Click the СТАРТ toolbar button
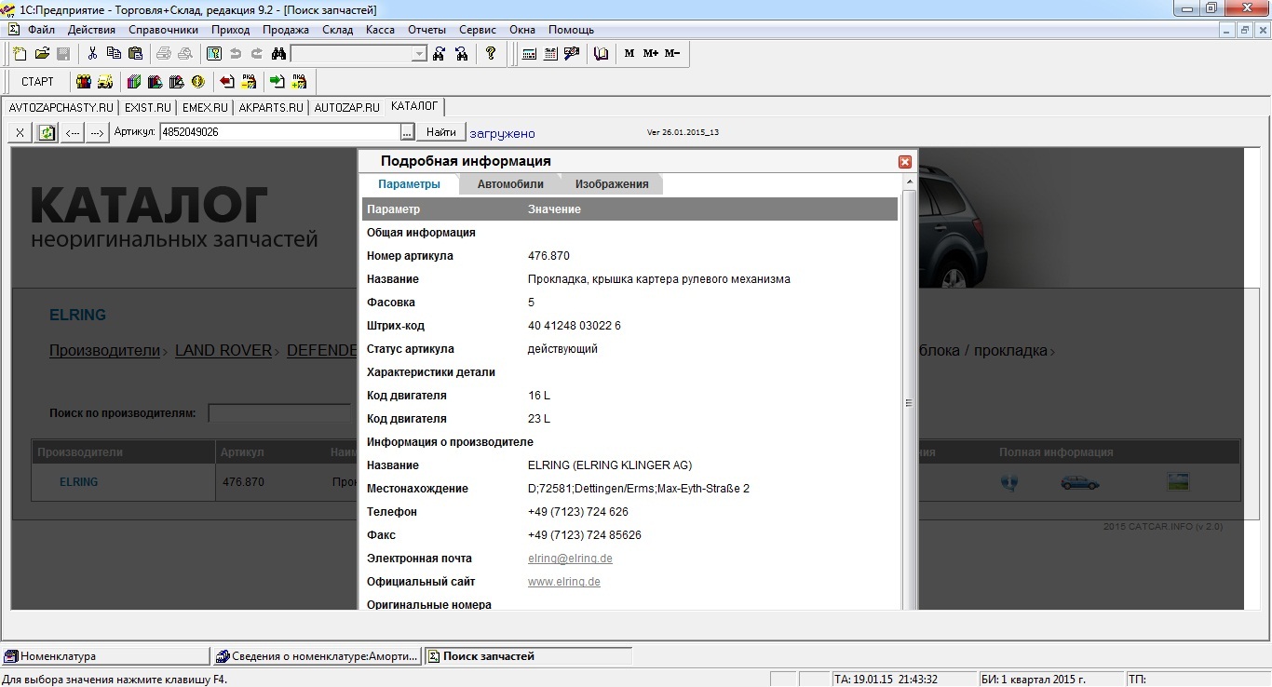Viewport: 1272px width, 687px height. click(x=38, y=82)
